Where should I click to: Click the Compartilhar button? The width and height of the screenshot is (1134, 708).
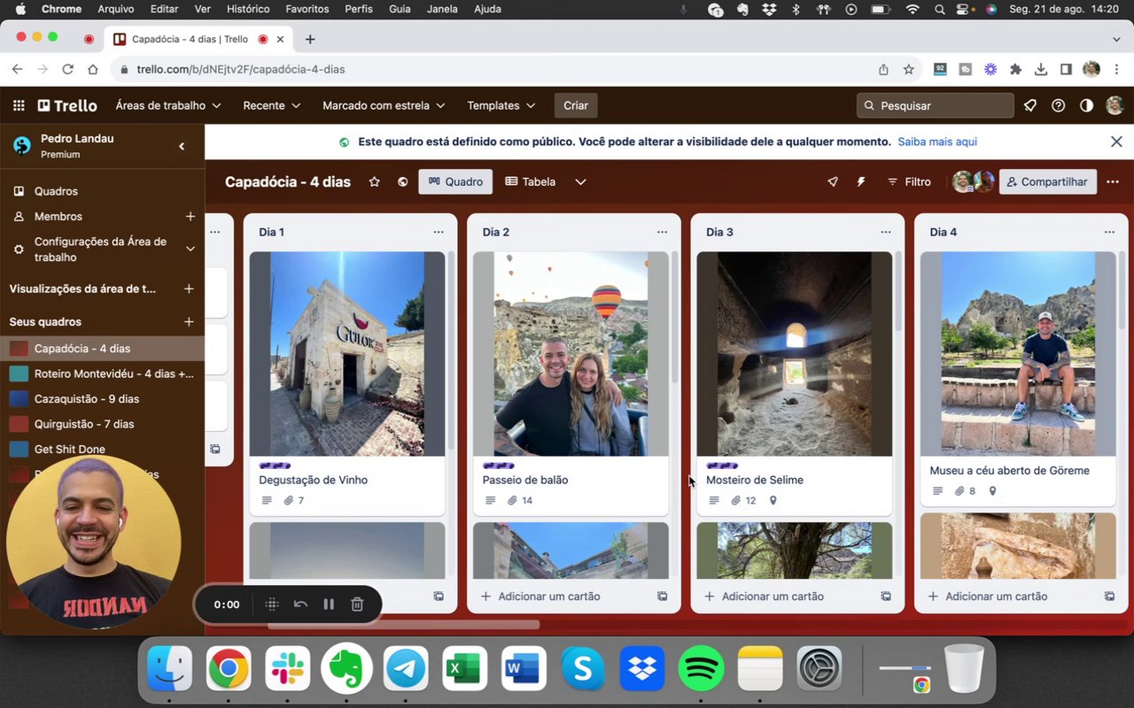tap(1047, 181)
